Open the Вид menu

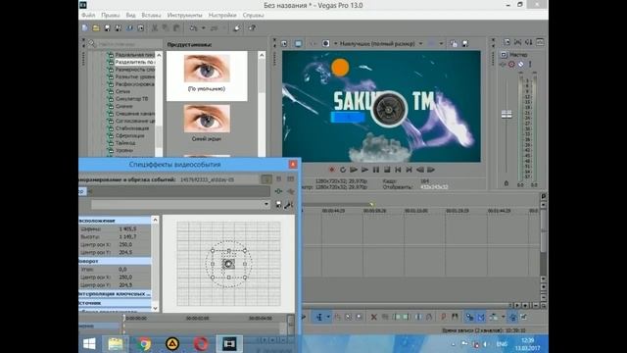pyautogui.click(x=130, y=16)
